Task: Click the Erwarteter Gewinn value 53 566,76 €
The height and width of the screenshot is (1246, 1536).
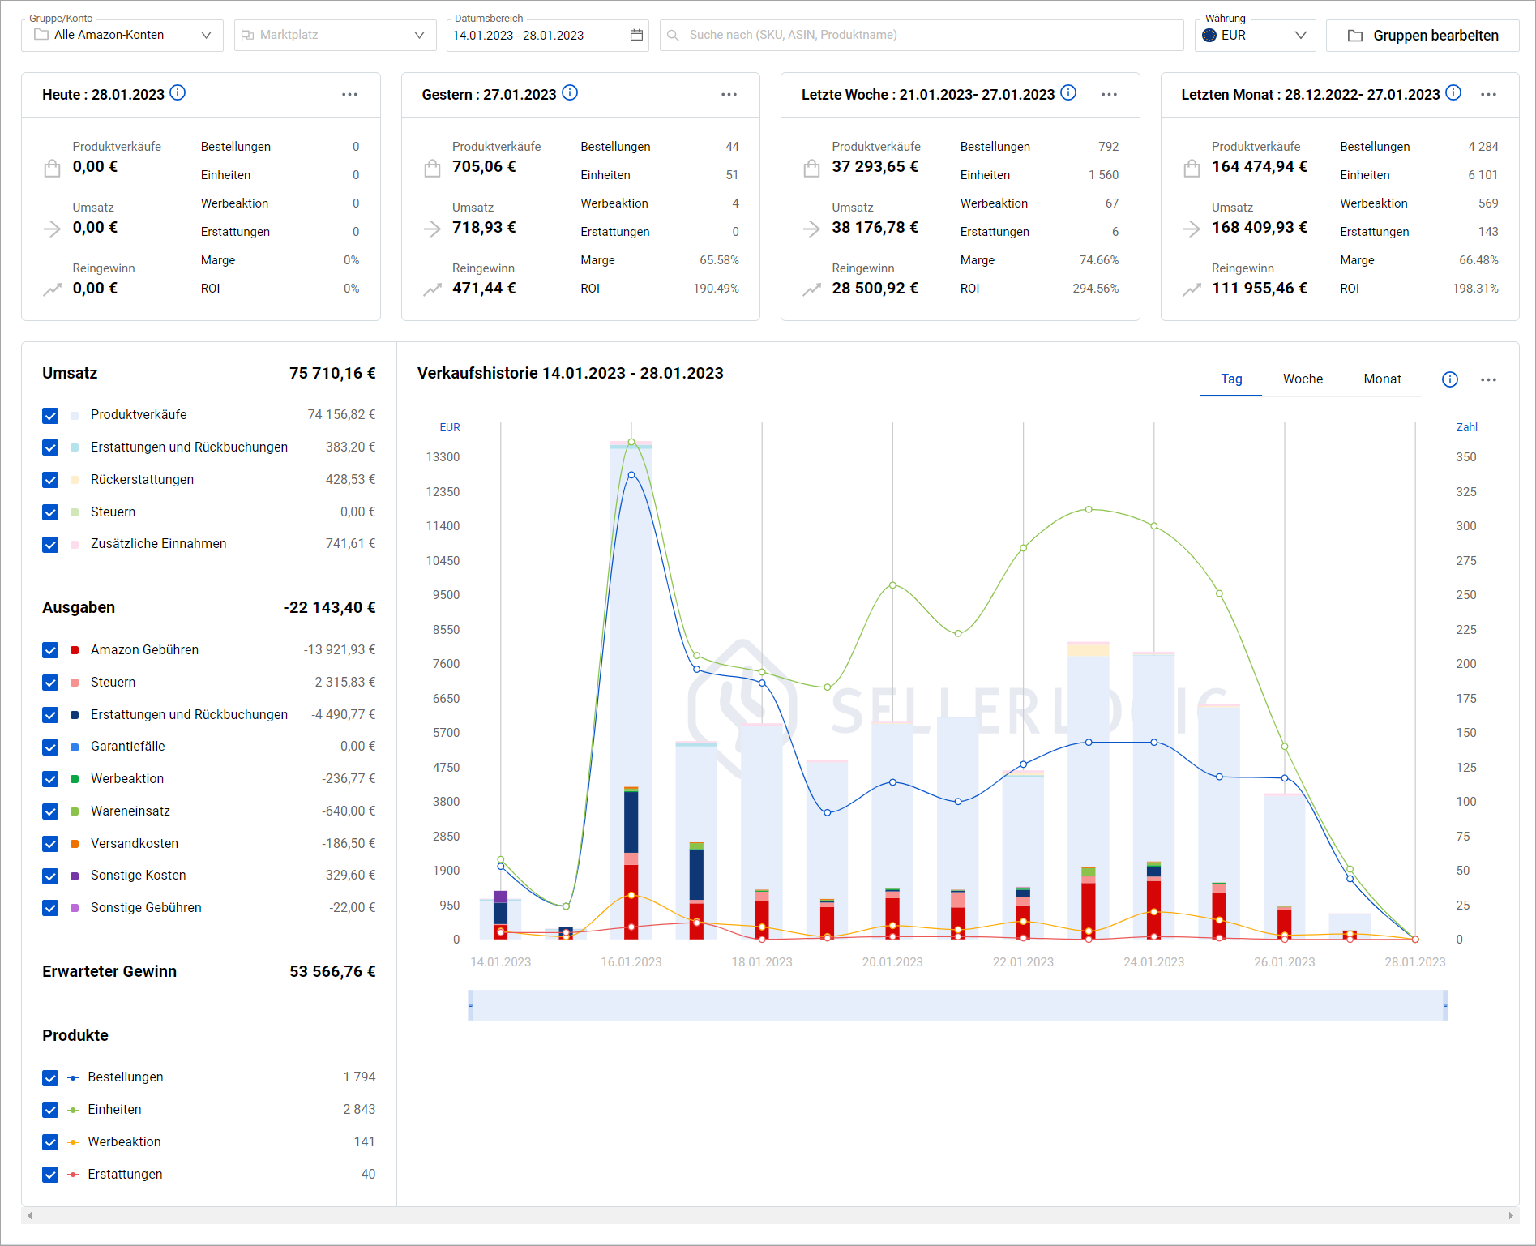Action: 332,971
